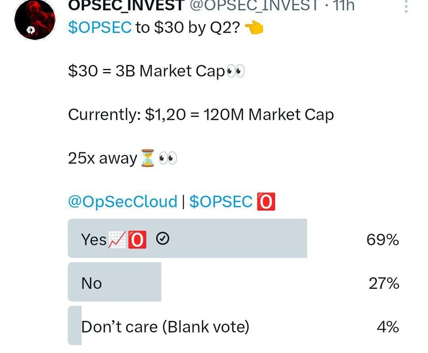Click the red O emoji in Yes option
Viewport: 428px width, 353px height.
[x=137, y=240]
